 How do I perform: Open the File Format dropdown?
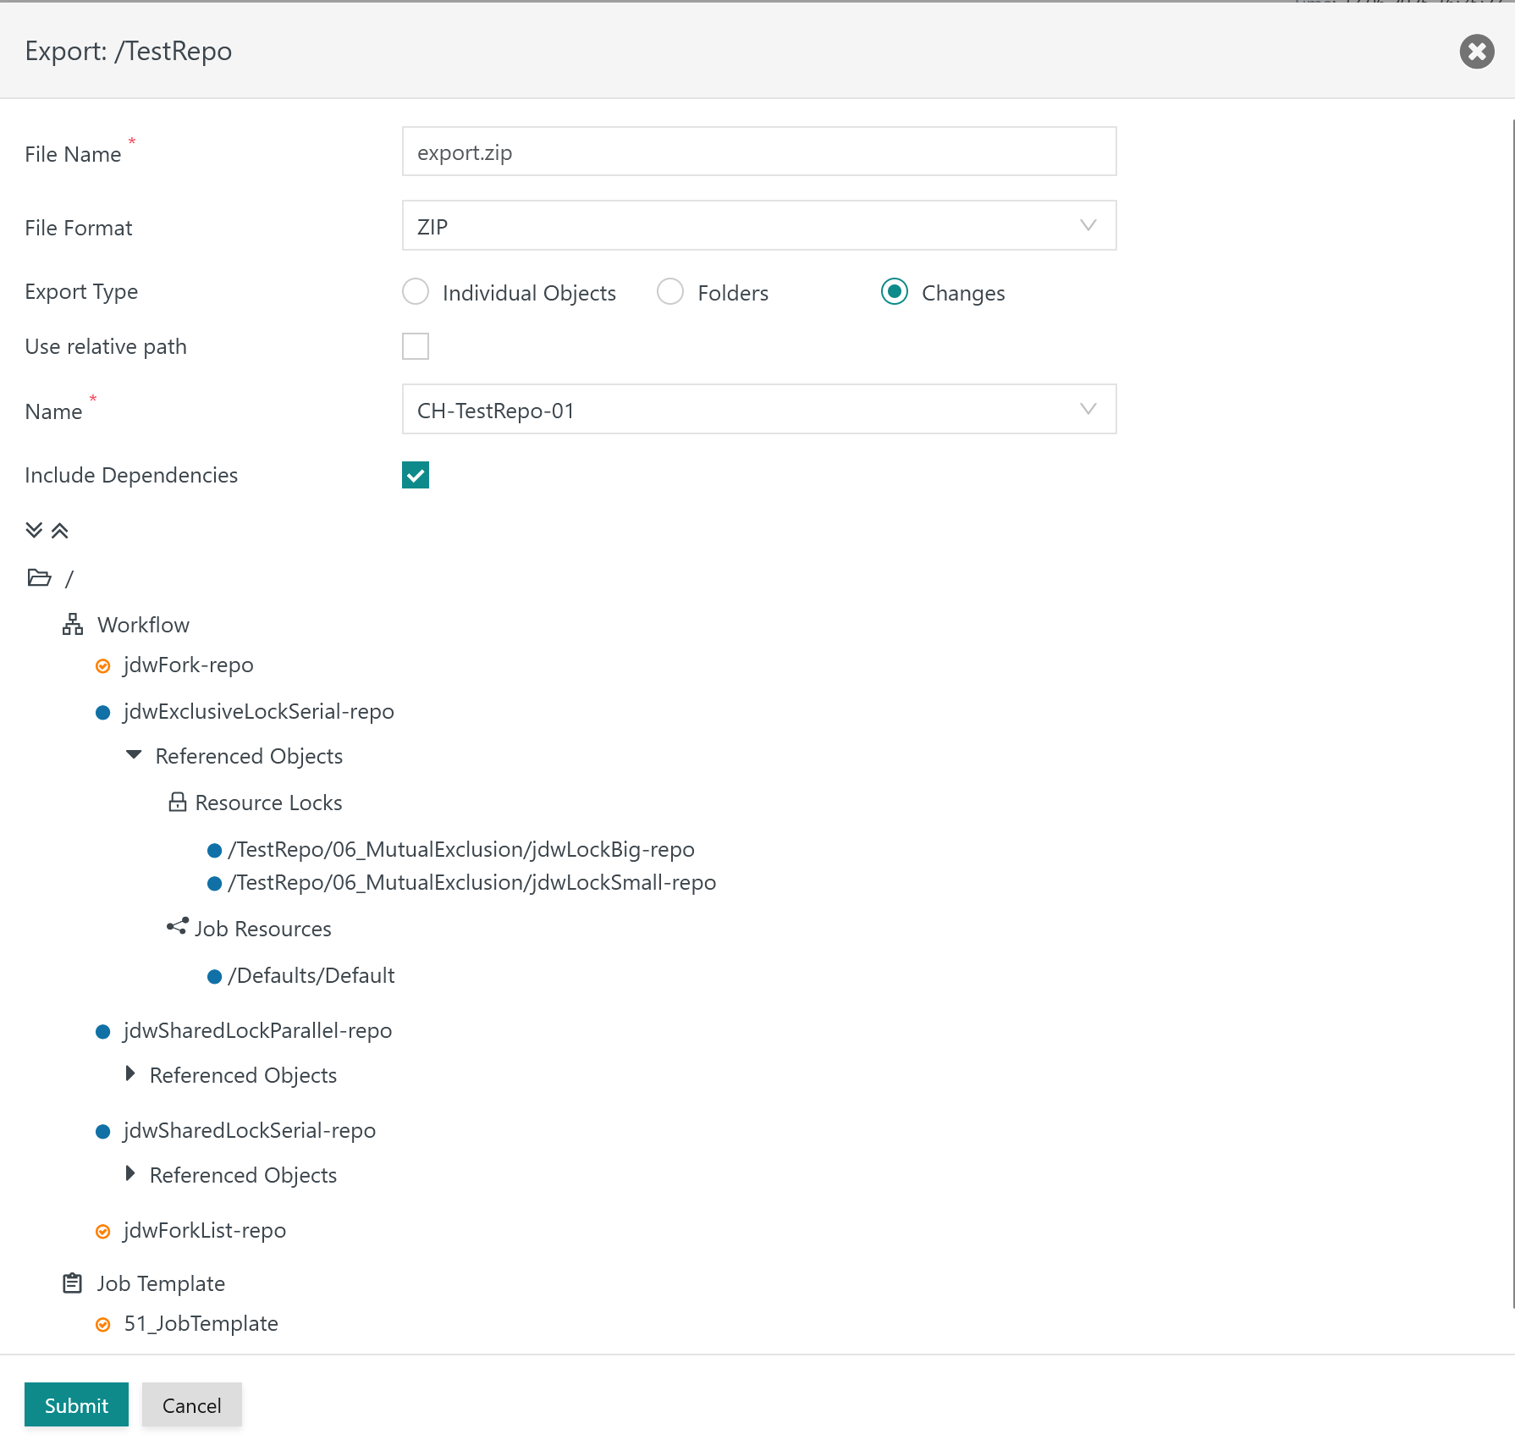(758, 226)
